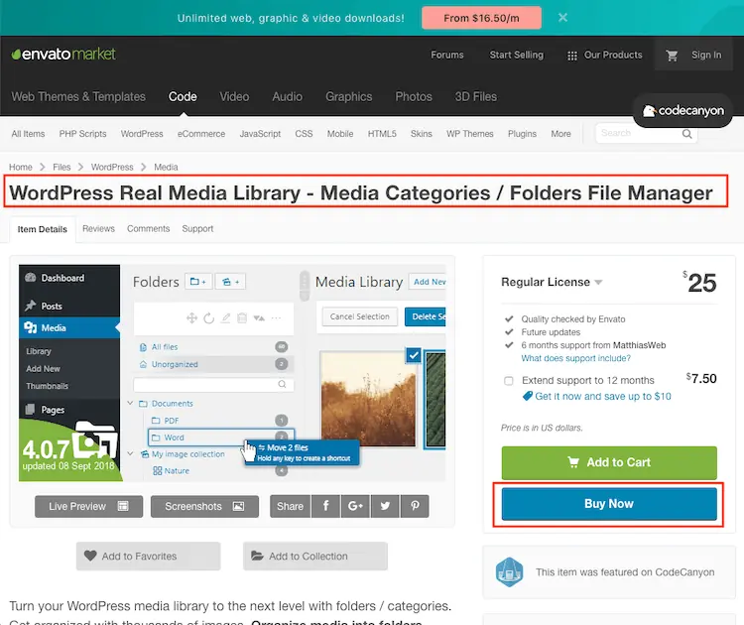Click the Buy Now button
Image resolution: width=744 pixels, height=625 pixels.
(609, 504)
